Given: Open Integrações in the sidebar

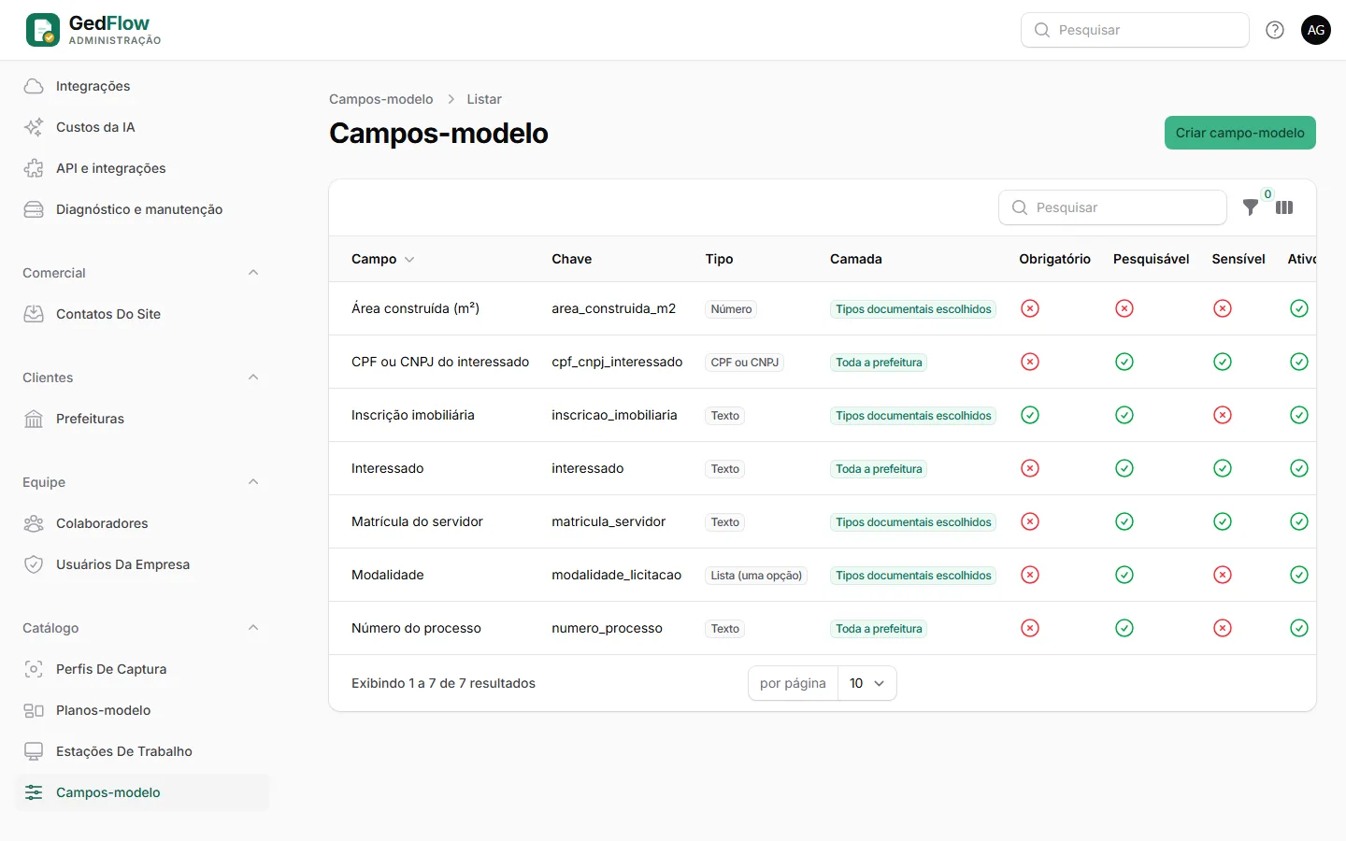Looking at the screenshot, I should coord(142,86).
